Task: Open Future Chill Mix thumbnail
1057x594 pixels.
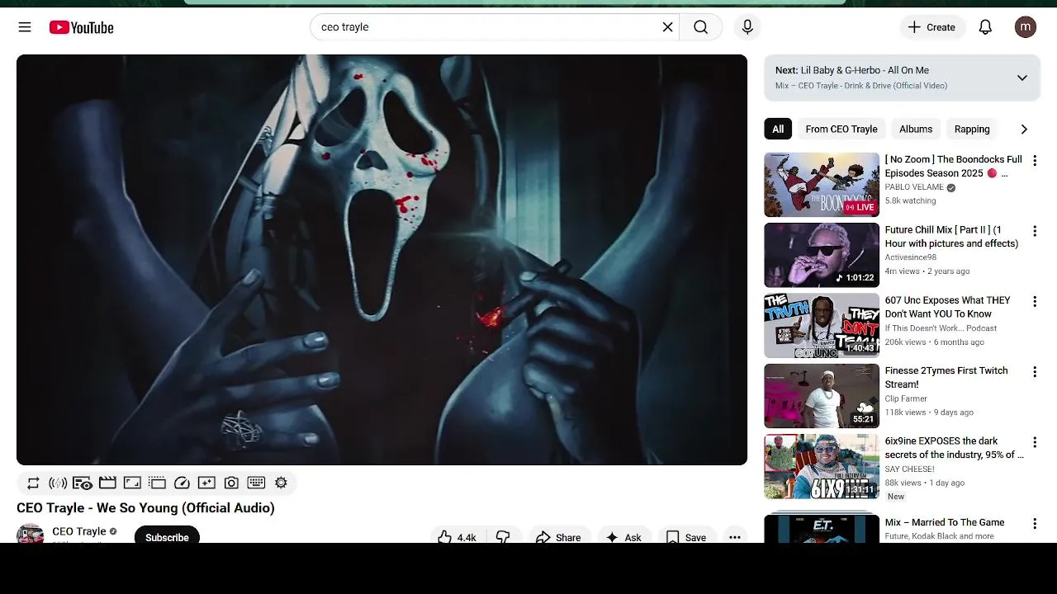Action: [x=822, y=255]
